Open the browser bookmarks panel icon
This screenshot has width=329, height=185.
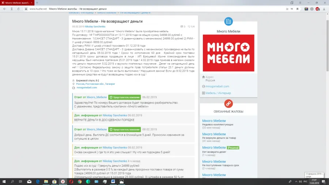[292, 3]
